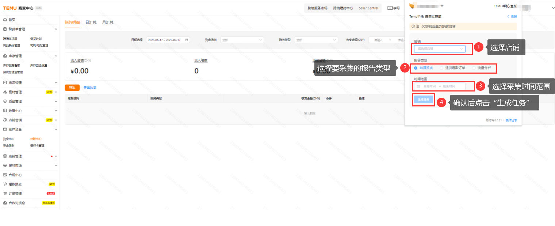Open 库存数据看板 in sidebar
The height and width of the screenshot is (226, 555).
(x=12, y=66)
